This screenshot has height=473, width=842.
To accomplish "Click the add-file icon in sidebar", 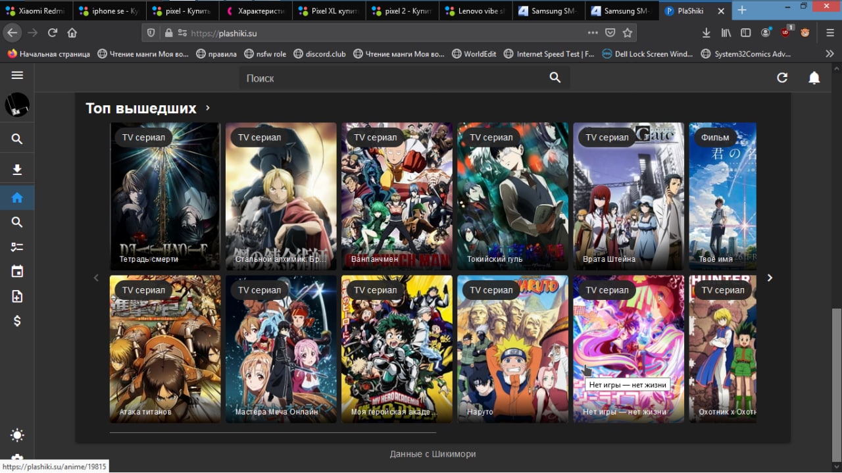I will (x=17, y=296).
